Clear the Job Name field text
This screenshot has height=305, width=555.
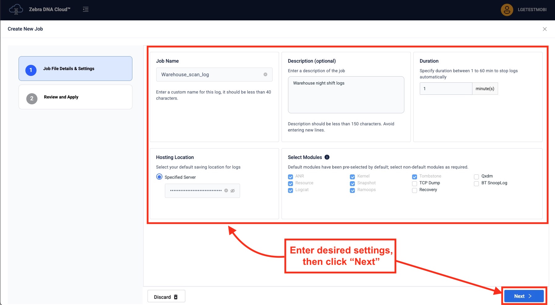pos(265,74)
